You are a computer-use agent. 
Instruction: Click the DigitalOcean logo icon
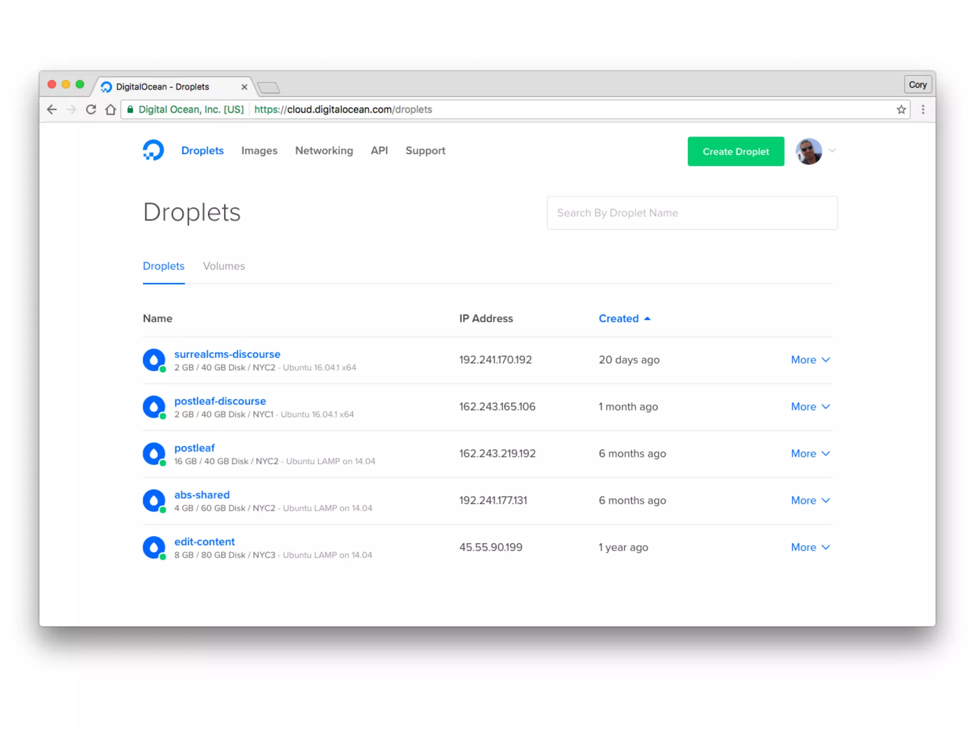point(153,150)
